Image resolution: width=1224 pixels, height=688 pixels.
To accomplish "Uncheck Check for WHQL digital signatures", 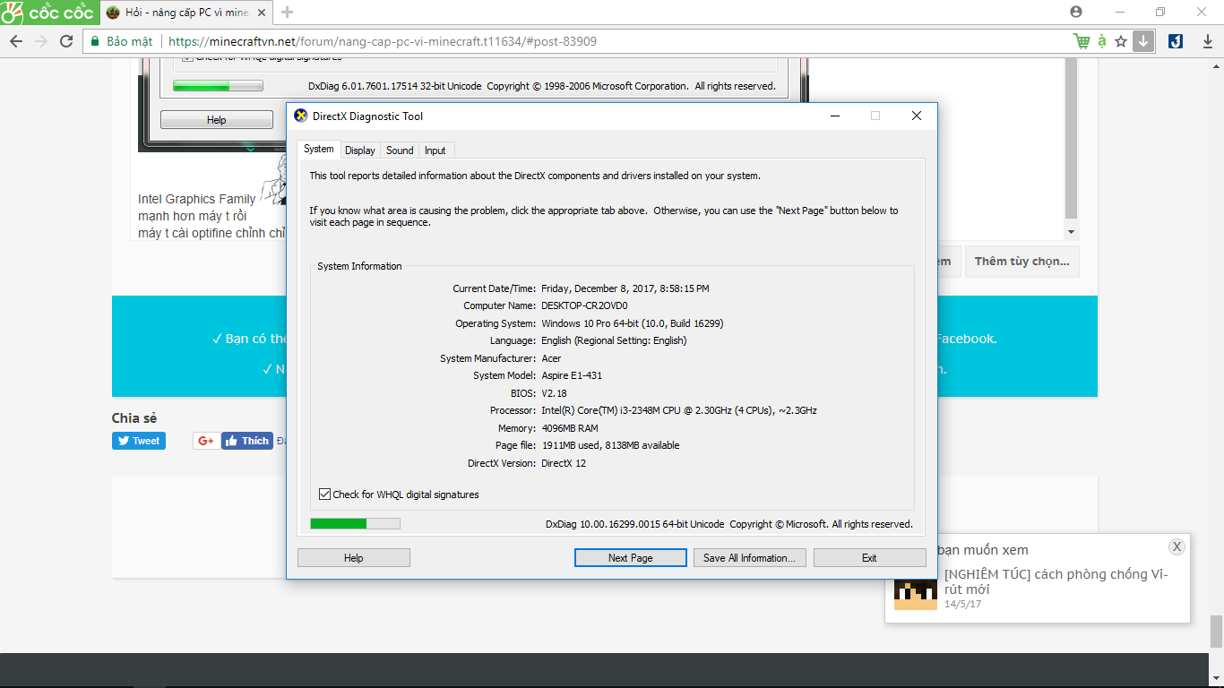I will click(324, 494).
